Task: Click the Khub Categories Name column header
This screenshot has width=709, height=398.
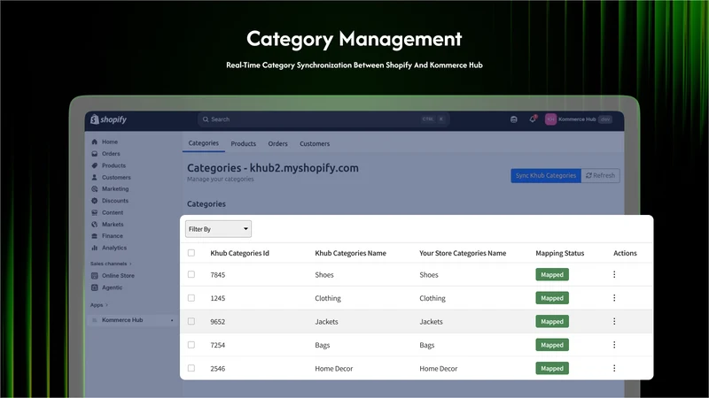Action: coord(350,253)
